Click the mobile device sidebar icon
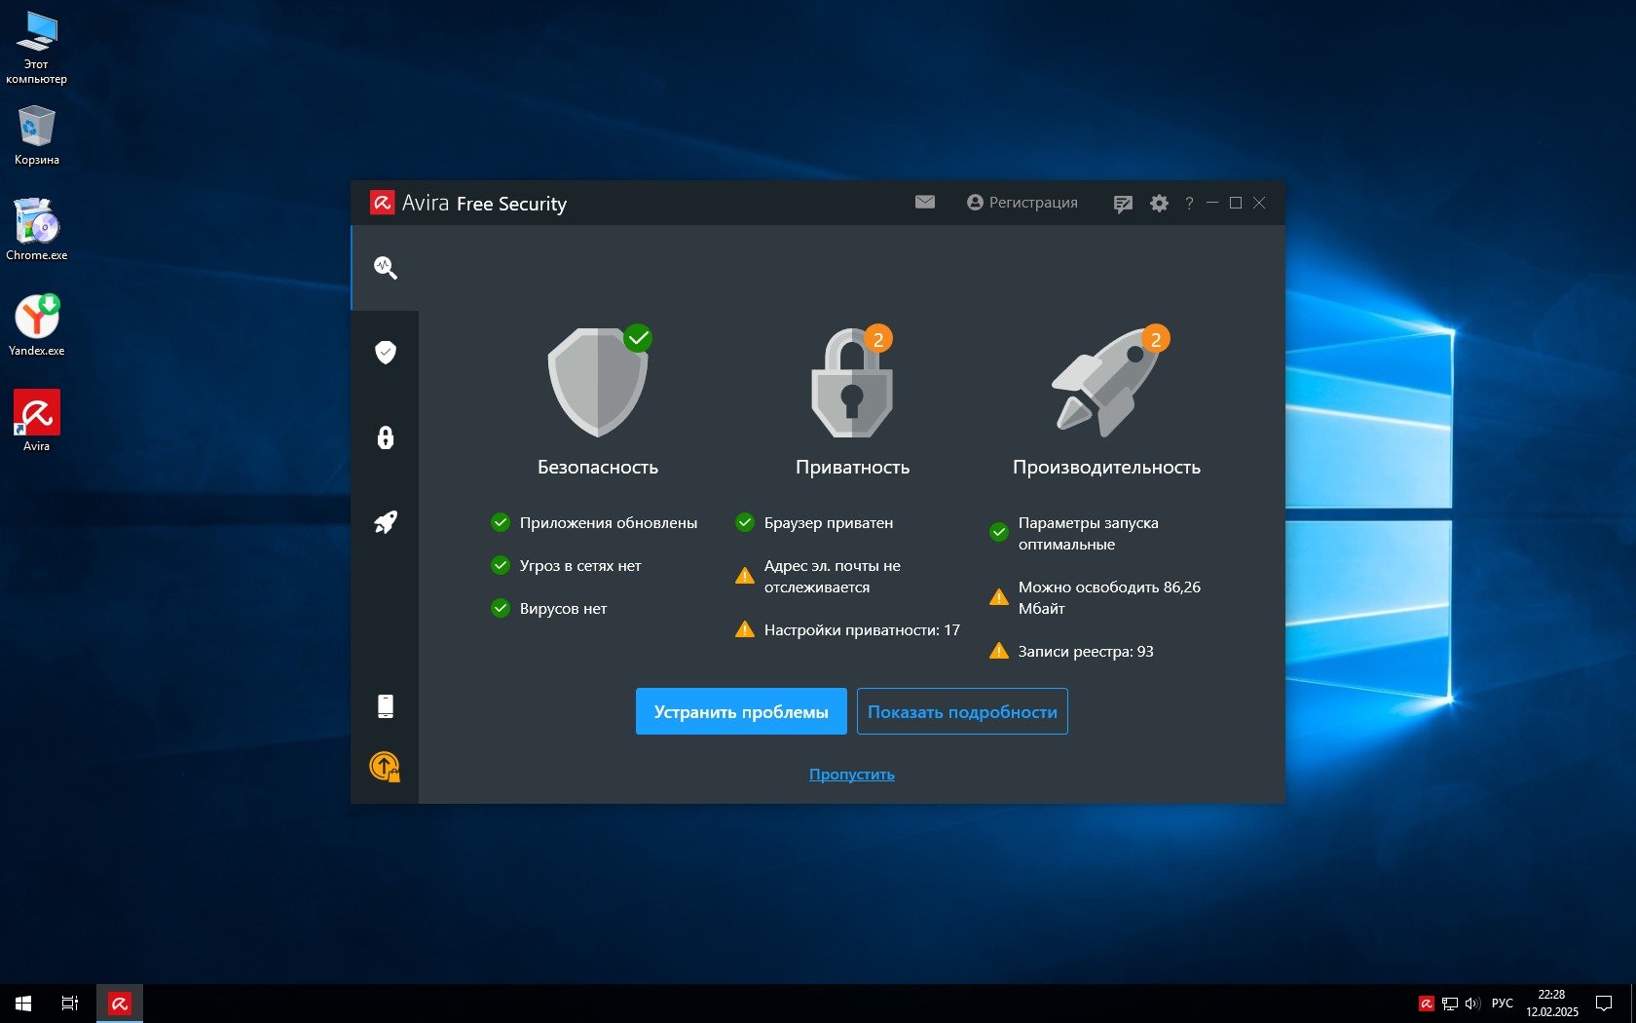 386,706
